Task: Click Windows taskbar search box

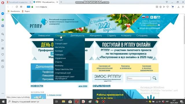Action: (x=30, y=101)
